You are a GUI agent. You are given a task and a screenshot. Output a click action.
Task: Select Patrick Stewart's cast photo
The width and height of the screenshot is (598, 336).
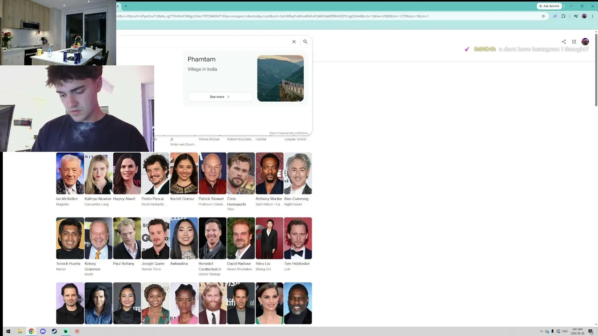213,173
